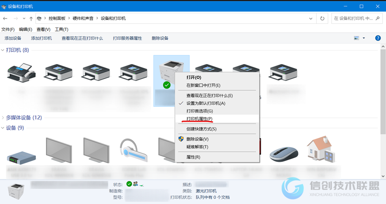Click 查看现在正在打印什么 toolbar button
This screenshot has height=204, width=386.
[x=82, y=38]
